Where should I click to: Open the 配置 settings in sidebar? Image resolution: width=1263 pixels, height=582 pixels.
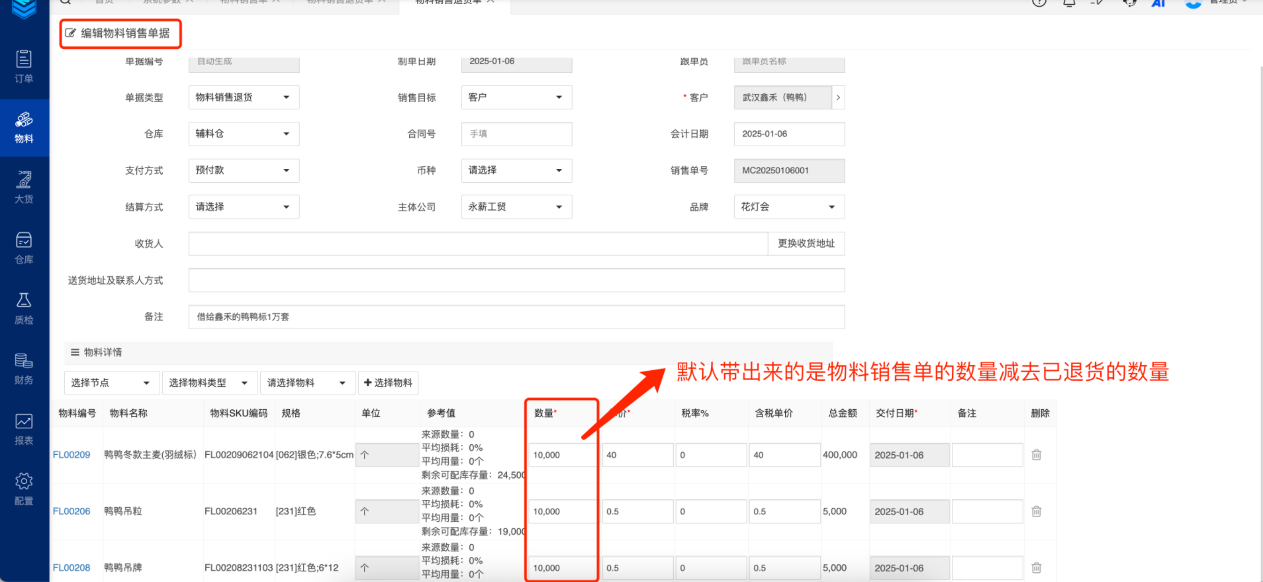(24, 489)
